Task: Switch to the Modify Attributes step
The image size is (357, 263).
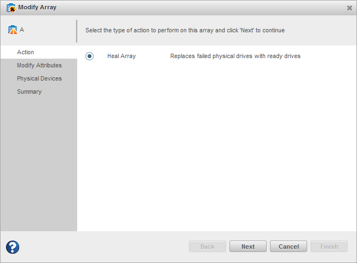Action: click(x=39, y=65)
